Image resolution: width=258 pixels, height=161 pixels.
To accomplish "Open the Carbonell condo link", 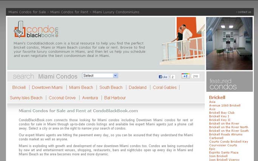I will pyautogui.click(x=216, y=138).
